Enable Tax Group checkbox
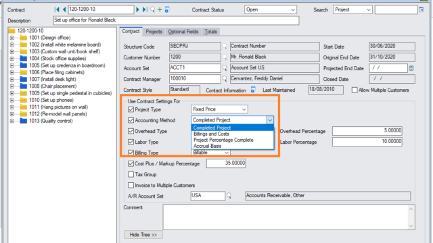This screenshot has height=243, width=433. (131, 174)
